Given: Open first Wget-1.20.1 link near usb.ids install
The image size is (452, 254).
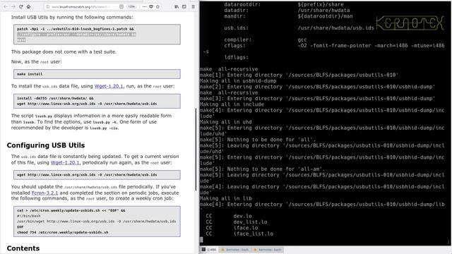Looking at the screenshot, I should (109, 86).
